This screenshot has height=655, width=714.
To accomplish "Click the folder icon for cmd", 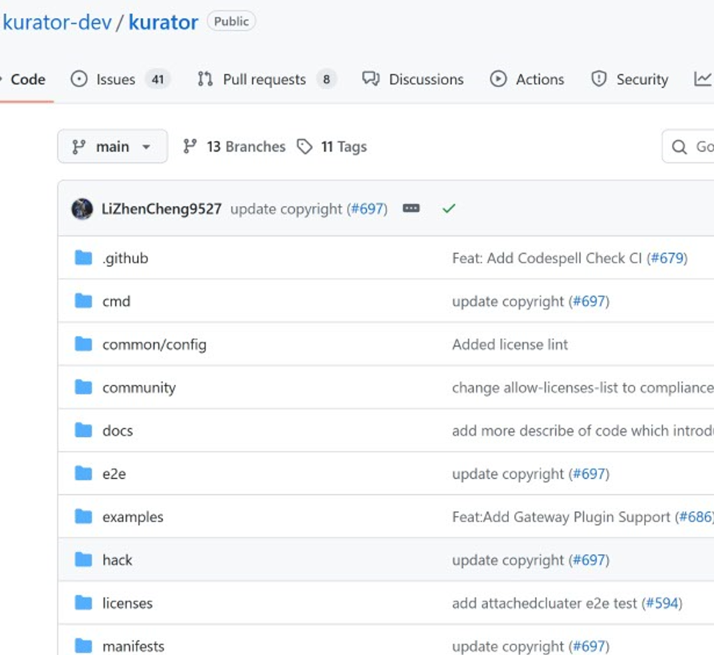I will tap(84, 300).
